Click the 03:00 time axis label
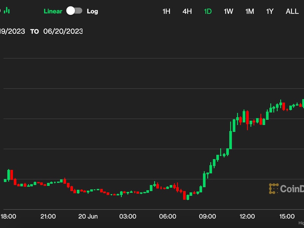This screenshot has height=228, width=304. [x=128, y=217]
